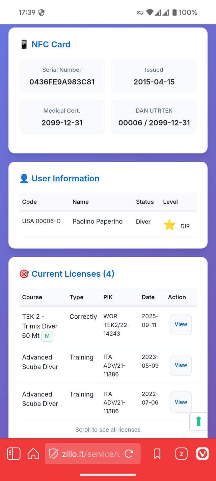Viewport: 216px width, 481px height.
Task: Tap the Medical Cert. date card
Action: [x=62, y=117]
